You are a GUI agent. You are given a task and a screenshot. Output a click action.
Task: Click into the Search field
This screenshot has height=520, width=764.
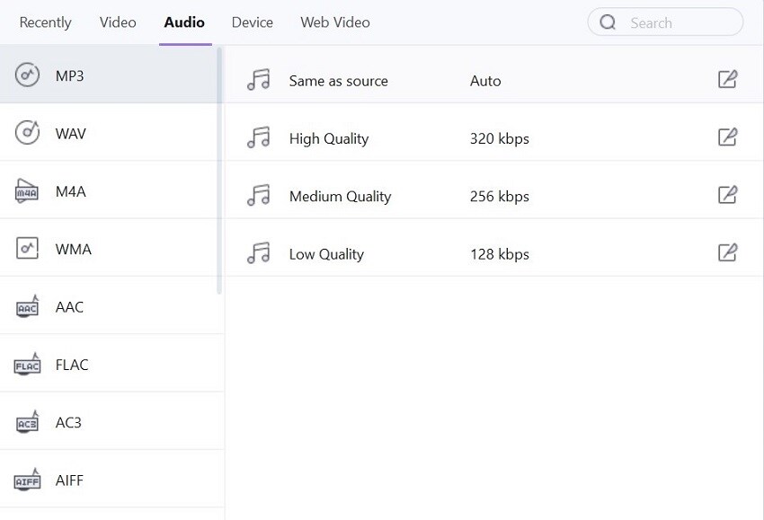coord(679,22)
